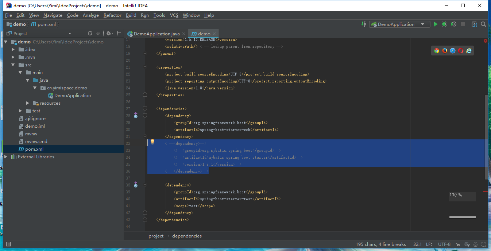Screen dimensions: 491x251
Task: Expand the test folder
Action: pyautogui.click(x=20, y=111)
